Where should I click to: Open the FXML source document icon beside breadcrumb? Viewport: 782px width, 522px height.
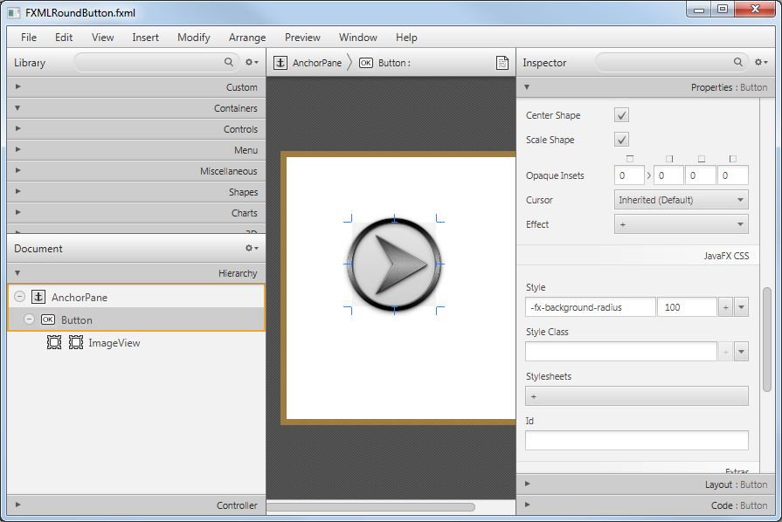tap(502, 62)
